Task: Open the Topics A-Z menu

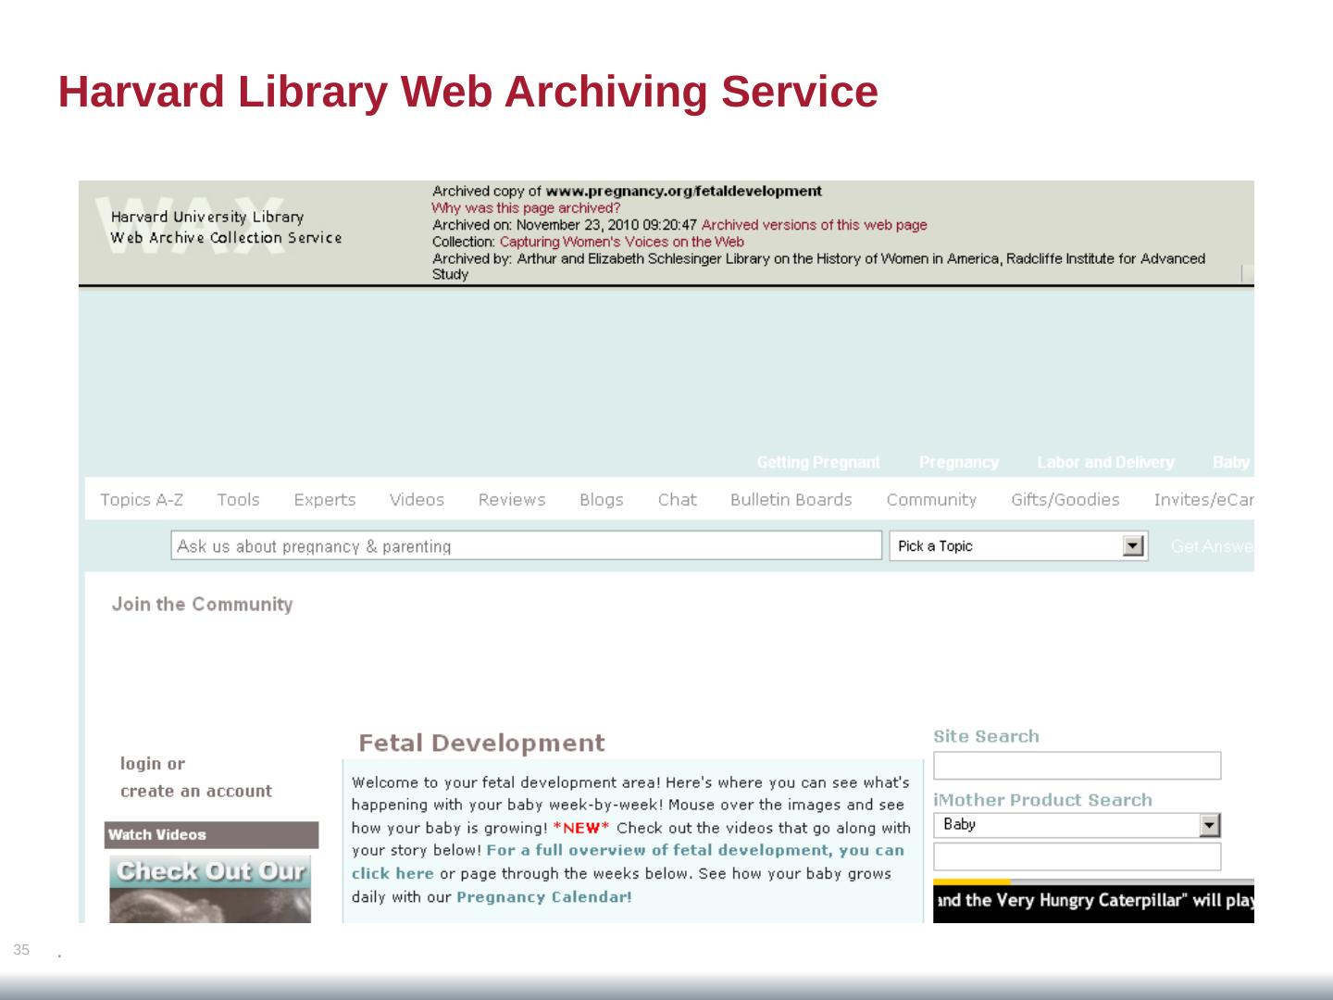Action: click(142, 500)
